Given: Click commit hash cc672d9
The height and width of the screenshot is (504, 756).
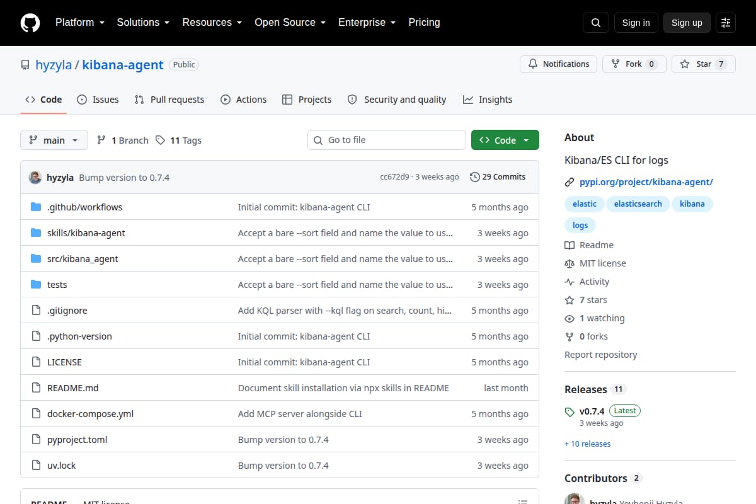Looking at the screenshot, I should pyautogui.click(x=394, y=177).
